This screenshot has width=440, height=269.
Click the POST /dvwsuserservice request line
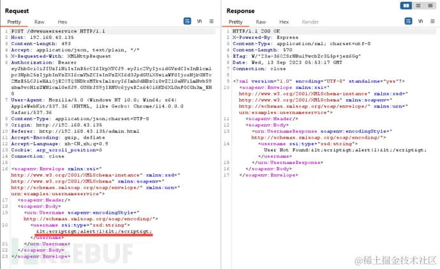[x=58, y=31]
